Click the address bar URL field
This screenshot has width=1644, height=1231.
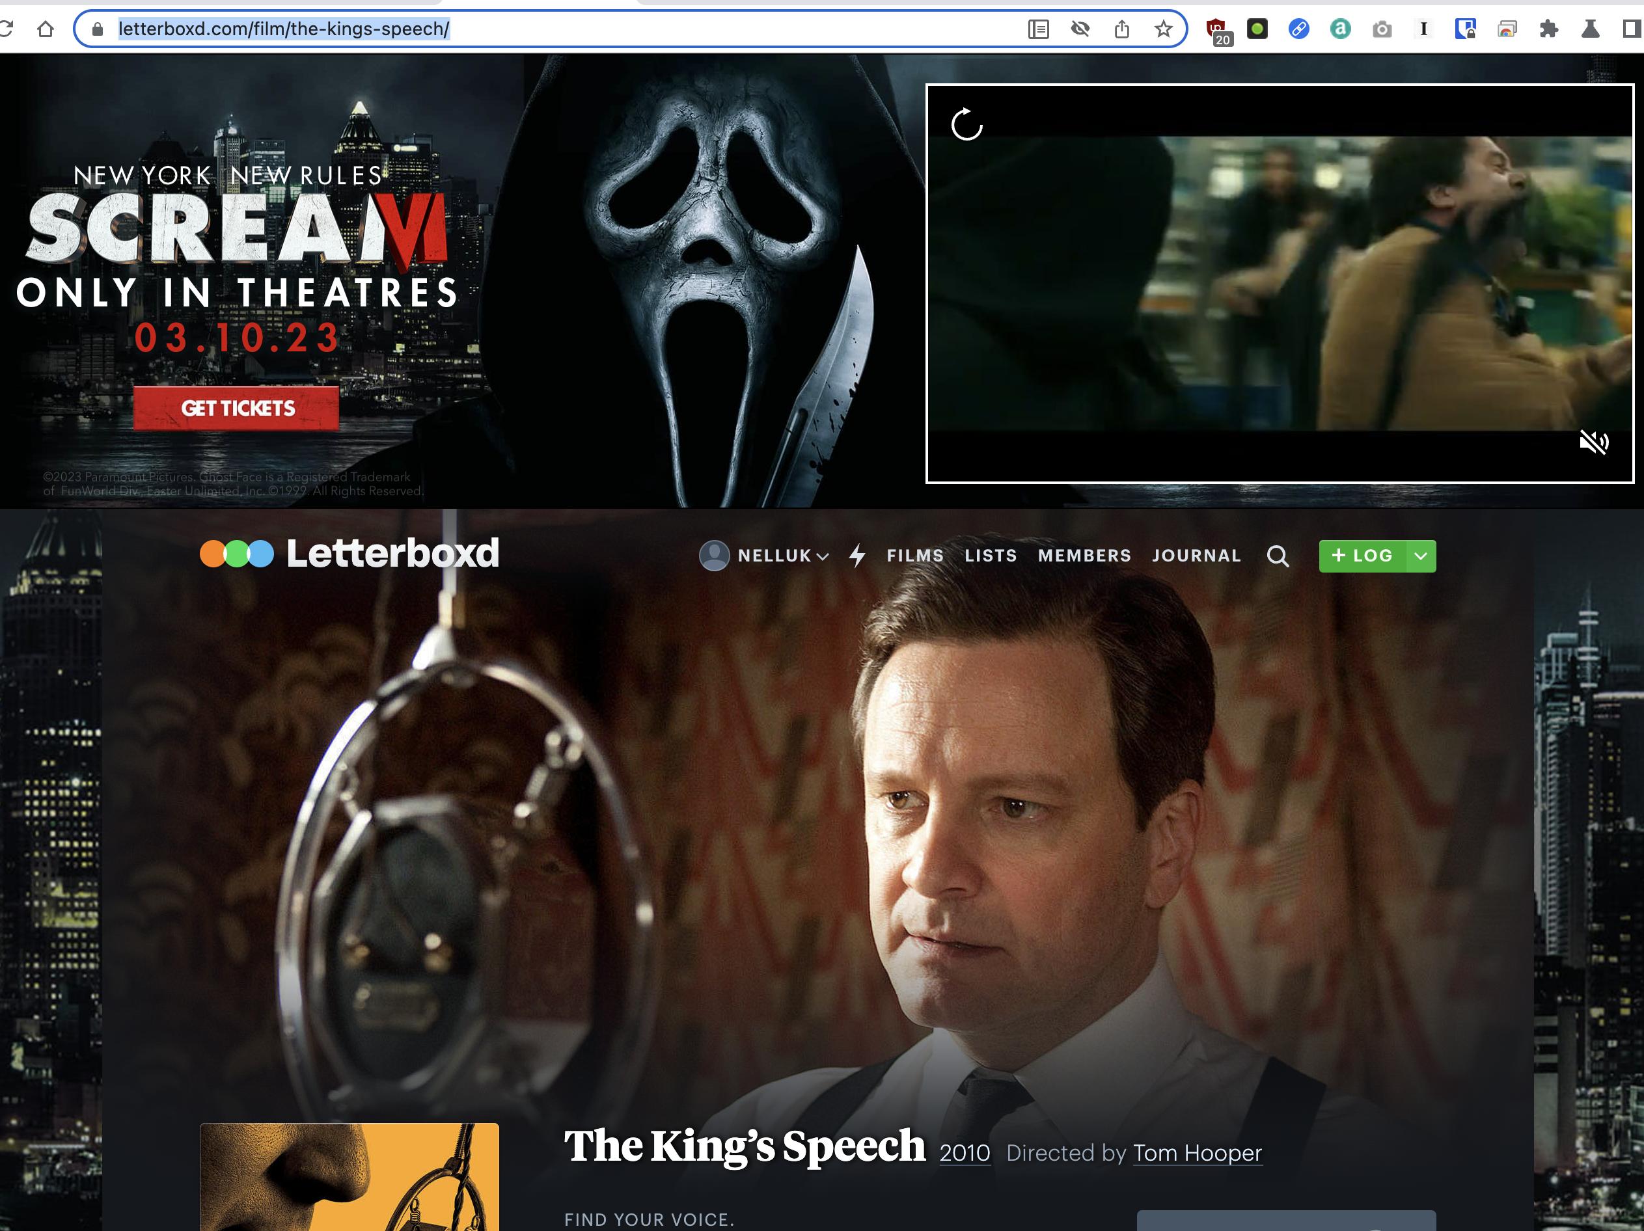pyautogui.click(x=282, y=30)
